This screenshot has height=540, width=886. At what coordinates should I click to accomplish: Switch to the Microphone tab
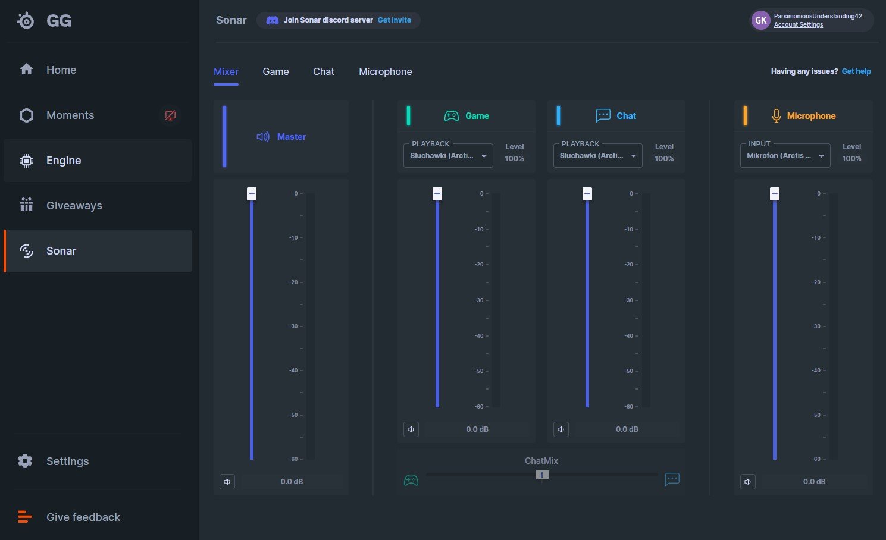385,71
